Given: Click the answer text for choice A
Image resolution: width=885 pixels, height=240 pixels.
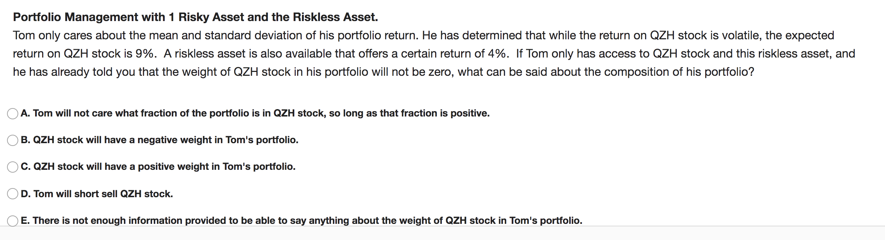Looking at the screenshot, I should click(x=255, y=113).
